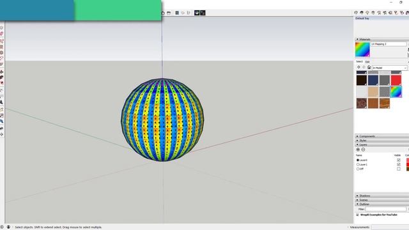This screenshot has width=409, height=230.
Task: Pick the red material swatch
Action: (x=396, y=80)
